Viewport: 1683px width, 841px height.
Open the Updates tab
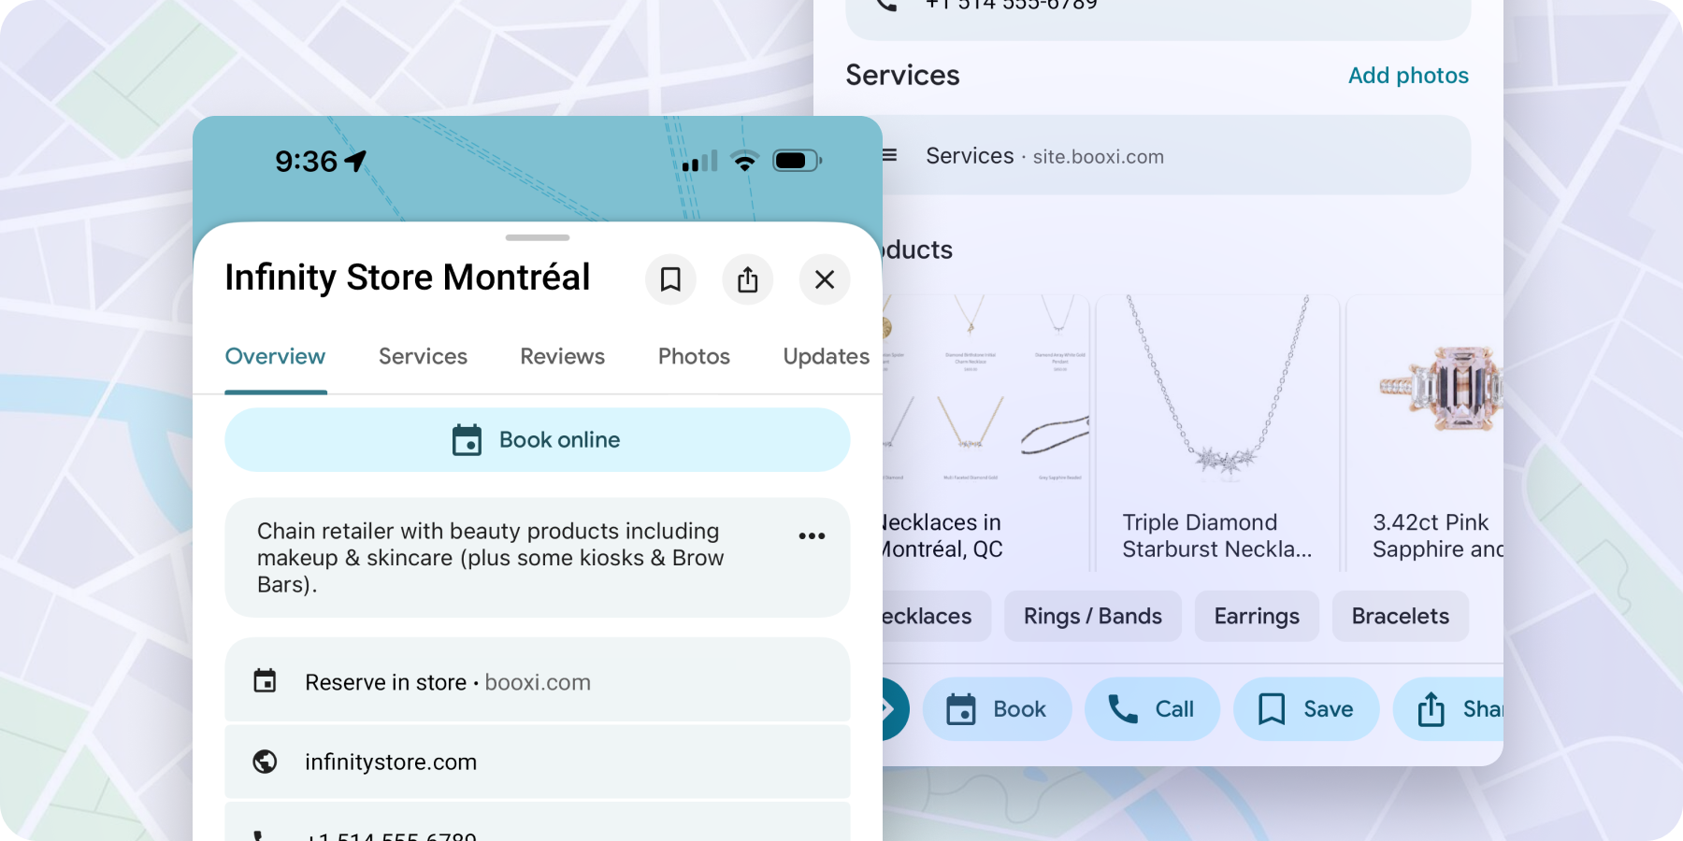coord(827,357)
